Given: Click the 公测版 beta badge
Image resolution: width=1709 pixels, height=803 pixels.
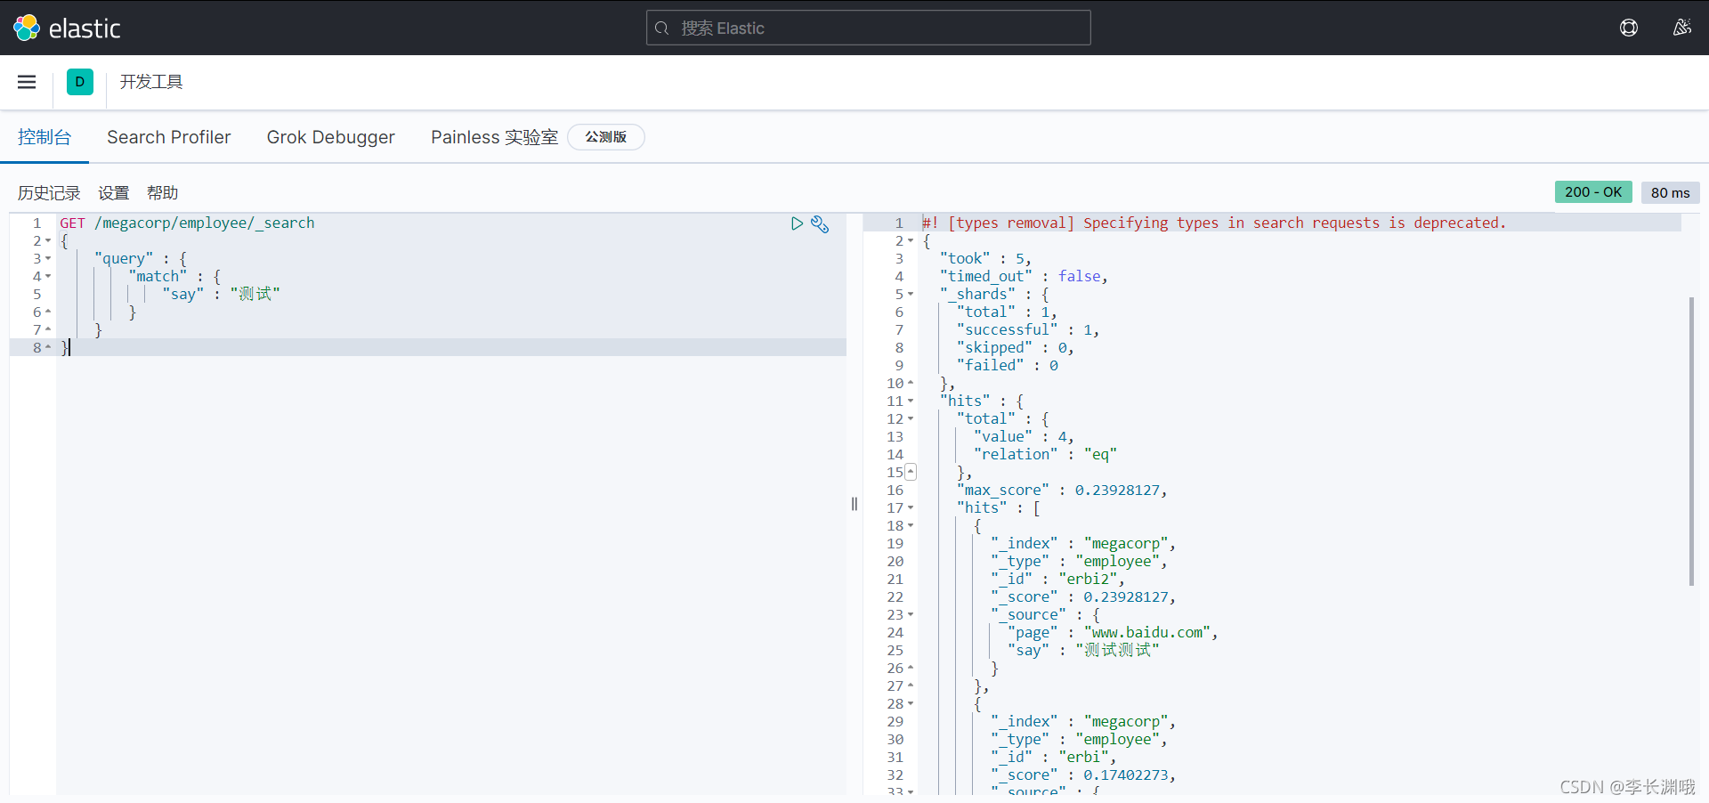Looking at the screenshot, I should tap(606, 137).
